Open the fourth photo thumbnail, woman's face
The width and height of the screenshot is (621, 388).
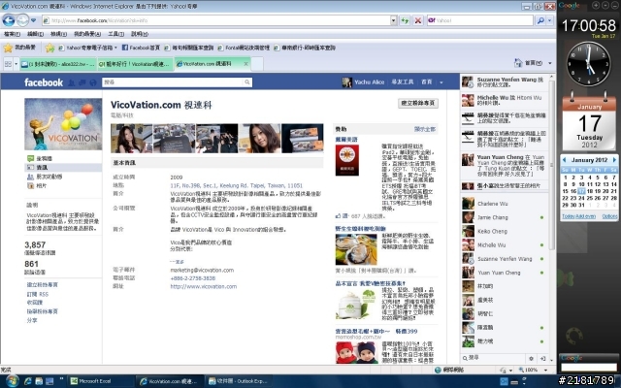click(259, 138)
